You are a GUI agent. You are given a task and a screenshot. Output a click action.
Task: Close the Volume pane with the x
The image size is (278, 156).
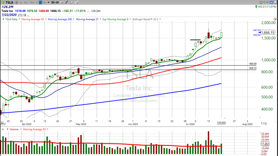(3, 129)
